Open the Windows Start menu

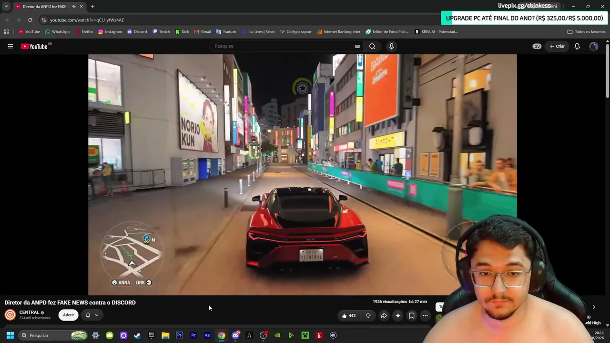tap(10, 335)
